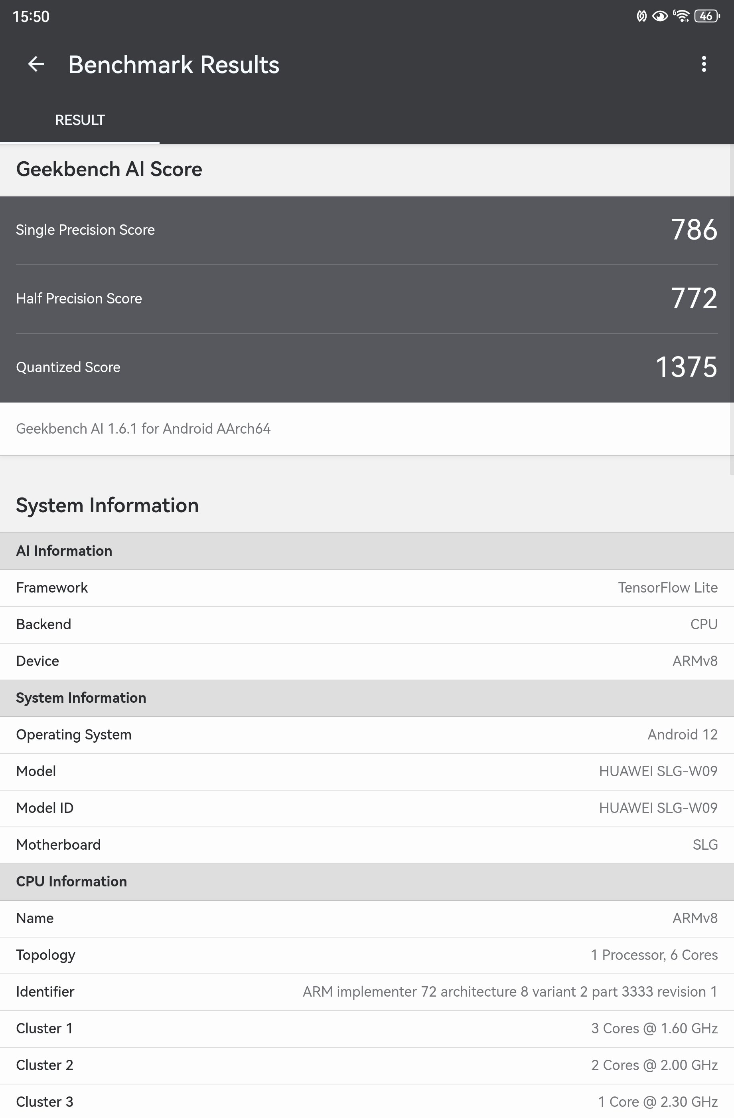This screenshot has height=1118, width=734.
Task: Tap the battery level indicator
Action: pos(706,16)
